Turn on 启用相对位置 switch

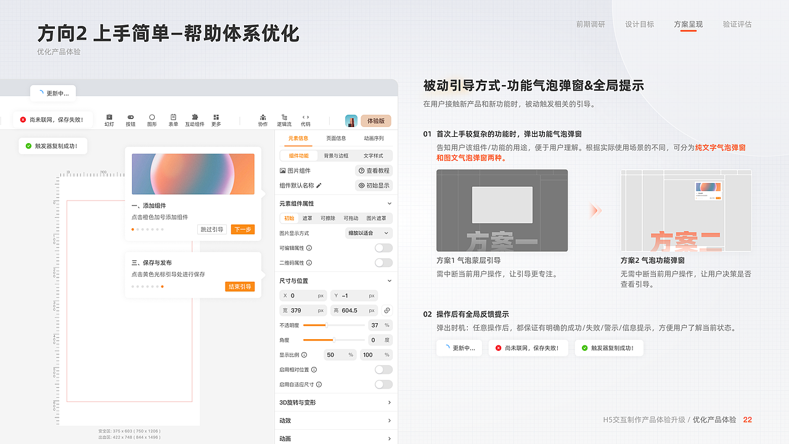tap(383, 369)
